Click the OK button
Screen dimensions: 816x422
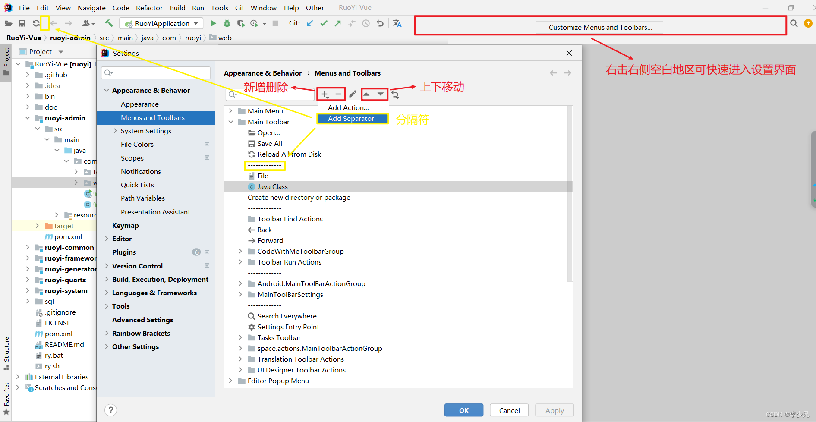(x=464, y=410)
